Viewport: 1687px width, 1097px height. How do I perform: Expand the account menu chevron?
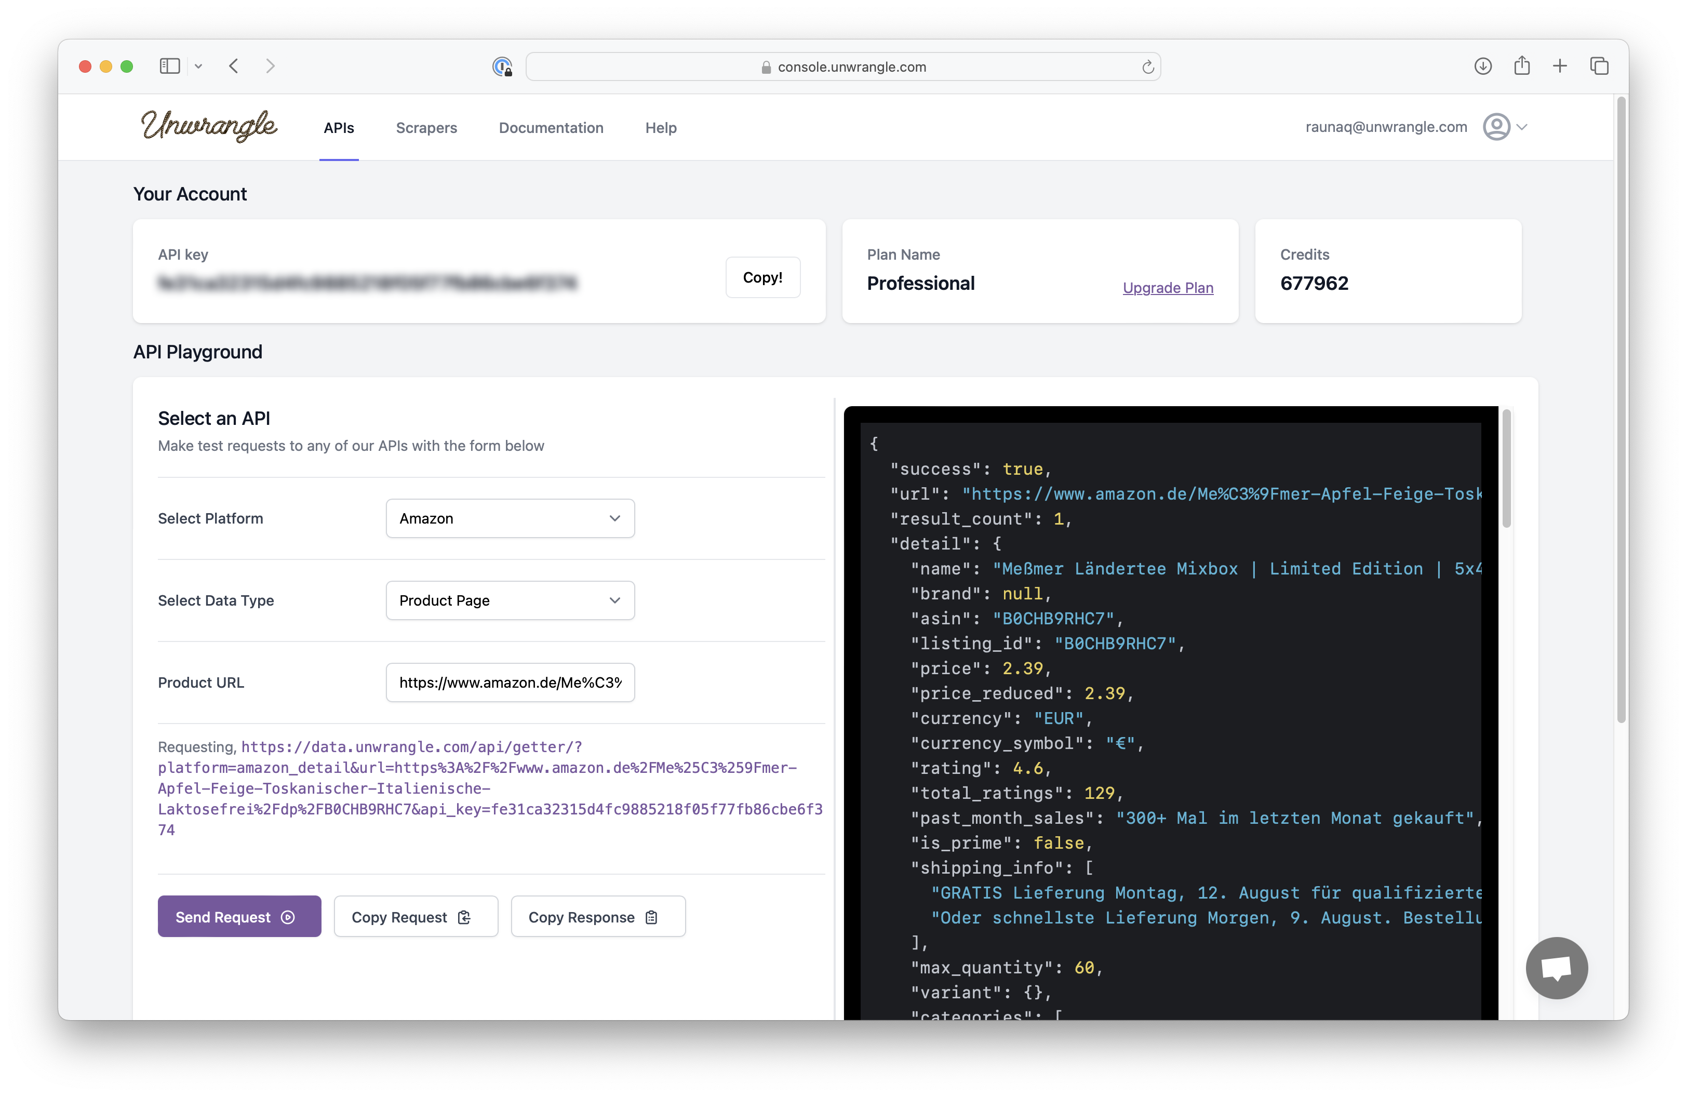point(1522,128)
